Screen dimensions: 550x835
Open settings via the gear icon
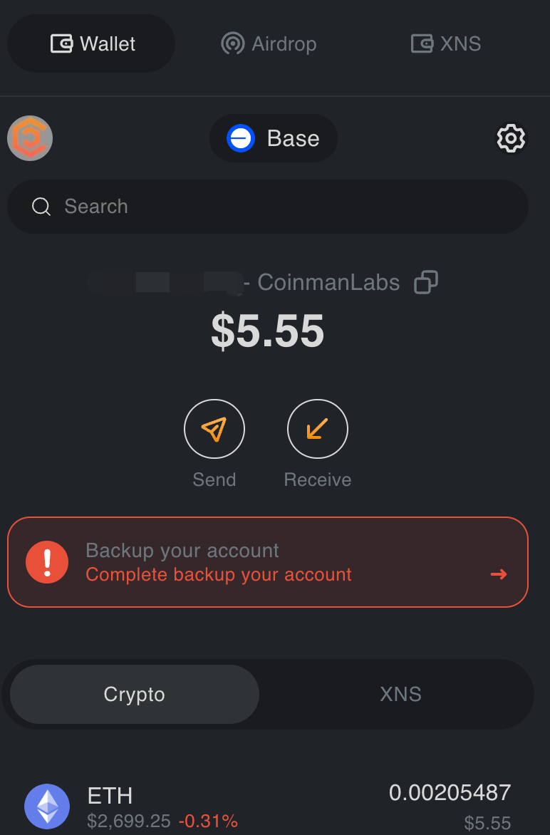(511, 138)
